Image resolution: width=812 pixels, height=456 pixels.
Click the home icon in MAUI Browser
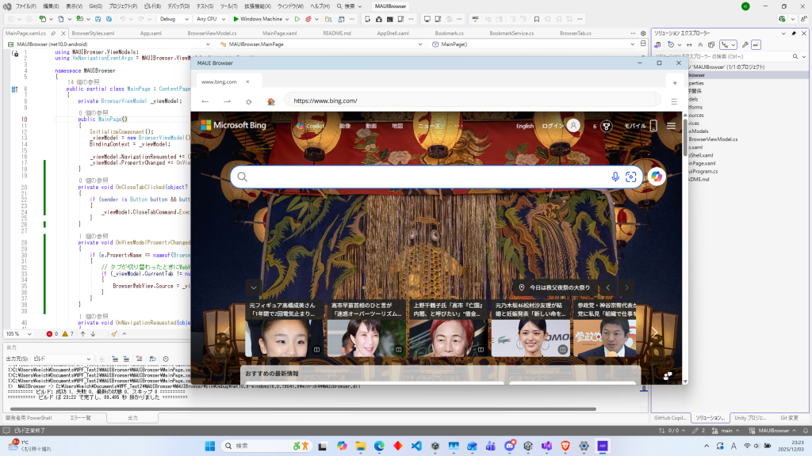coord(271,101)
